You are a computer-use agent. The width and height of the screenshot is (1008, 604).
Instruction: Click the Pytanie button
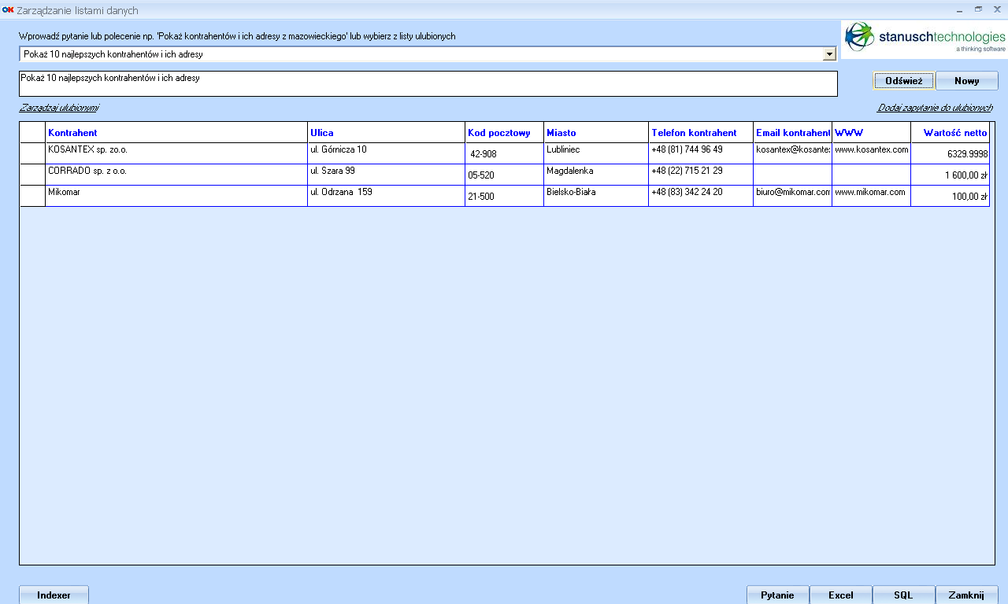(x=778, y=595)
